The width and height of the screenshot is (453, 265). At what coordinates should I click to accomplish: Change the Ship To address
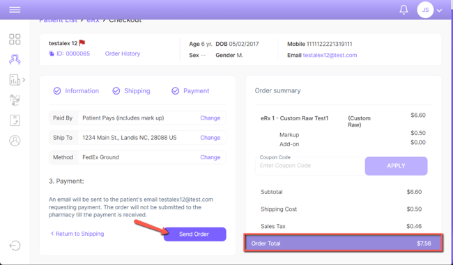coord(210,138)
